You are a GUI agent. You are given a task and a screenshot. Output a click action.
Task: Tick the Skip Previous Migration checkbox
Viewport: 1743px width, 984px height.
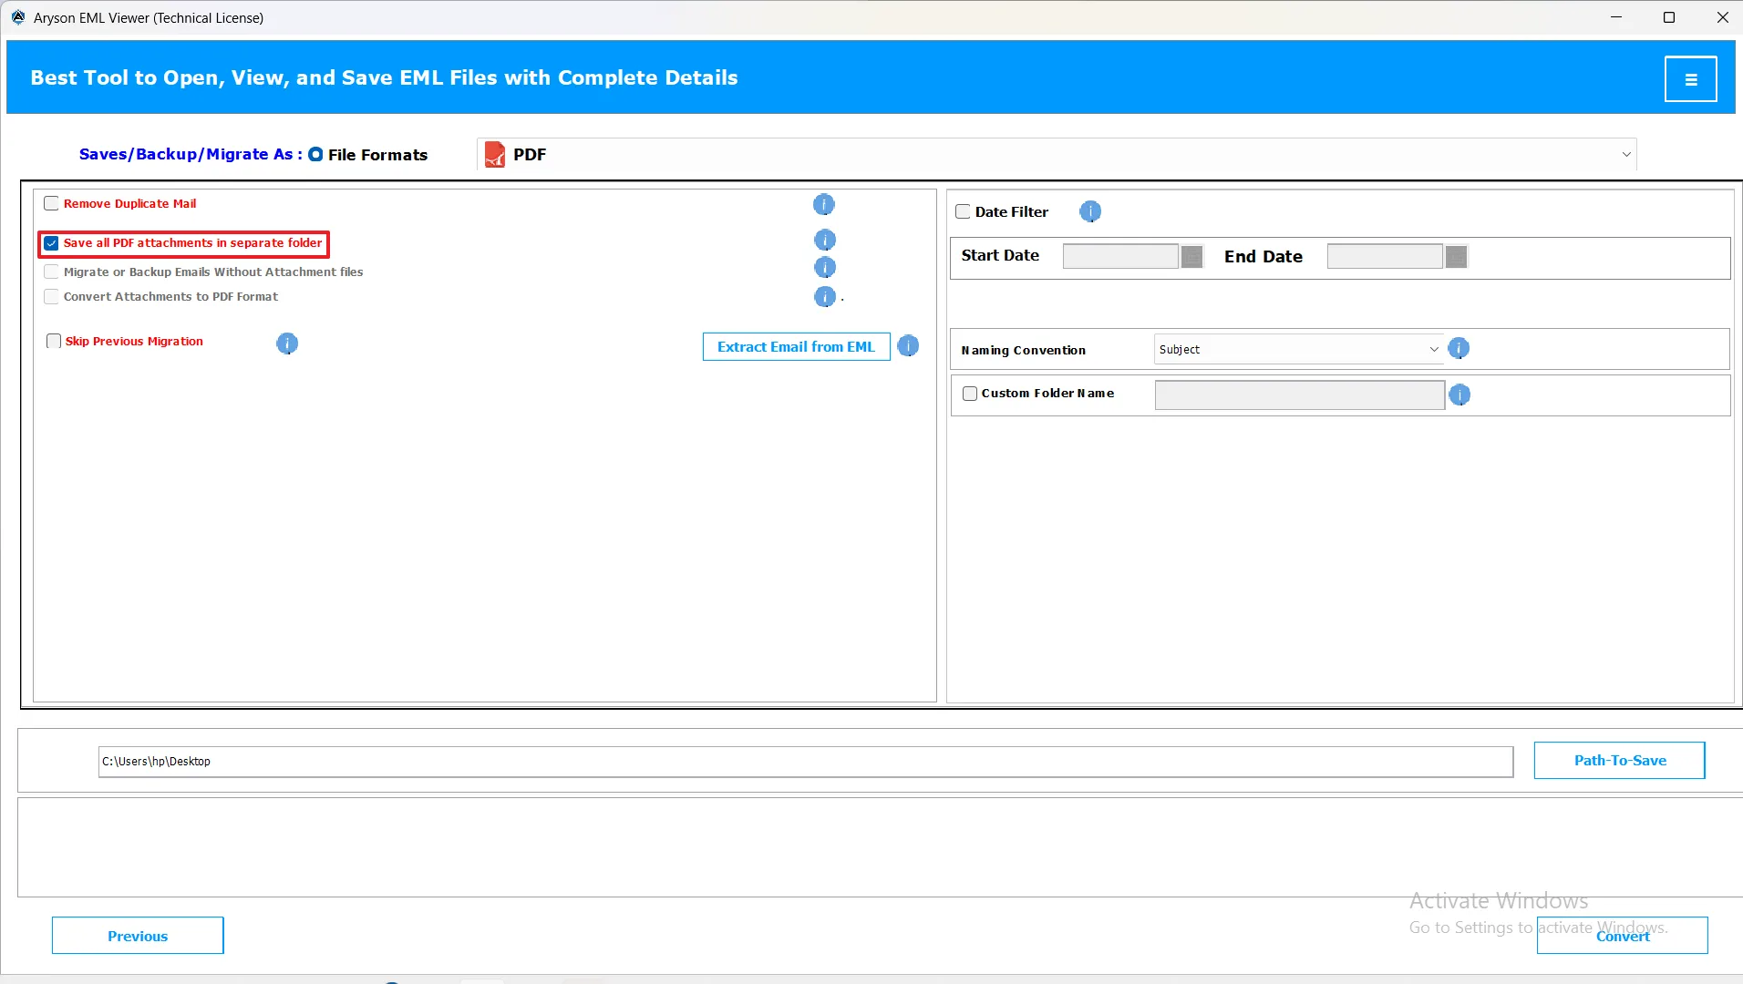click(x=54, y=342)
